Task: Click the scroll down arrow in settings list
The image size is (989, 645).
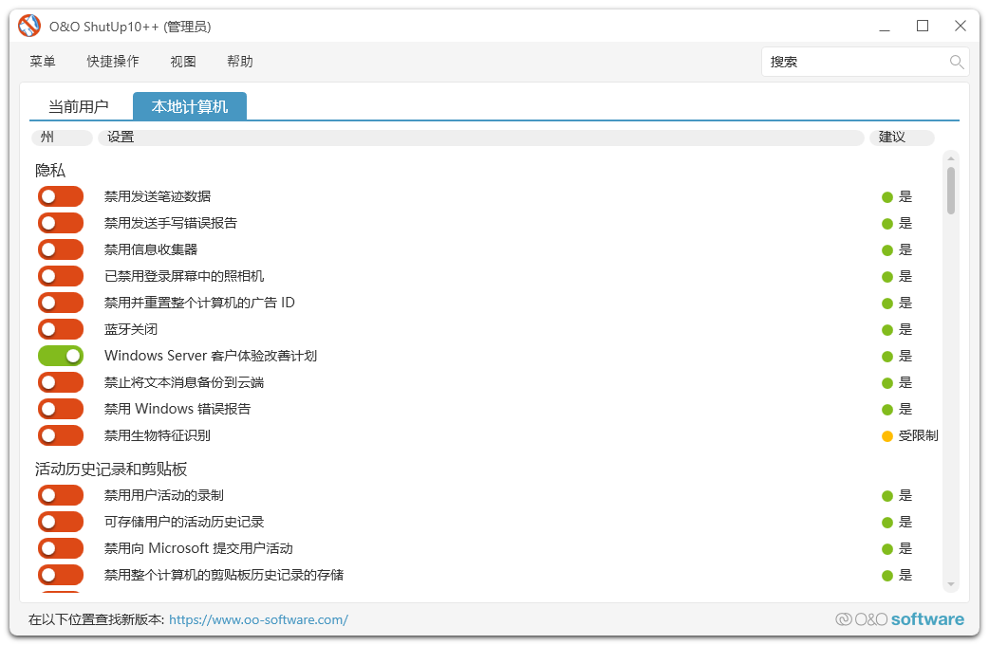Action: coord(951,583)
